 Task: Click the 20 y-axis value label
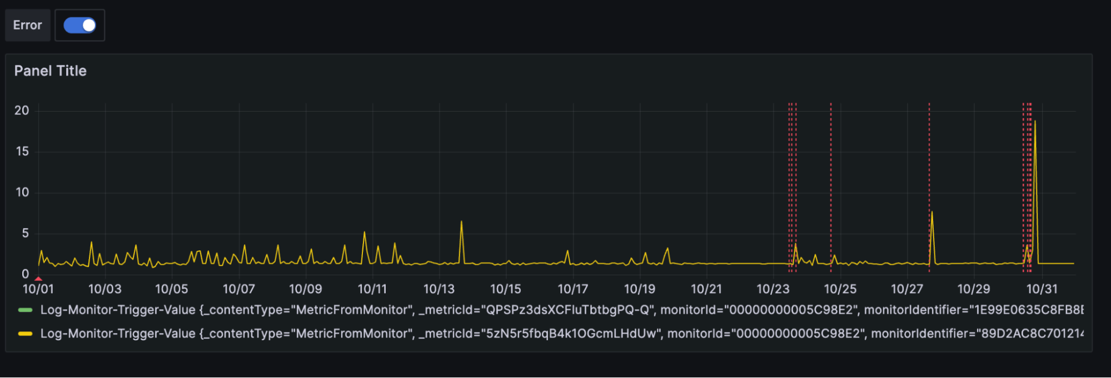point(22,110)
